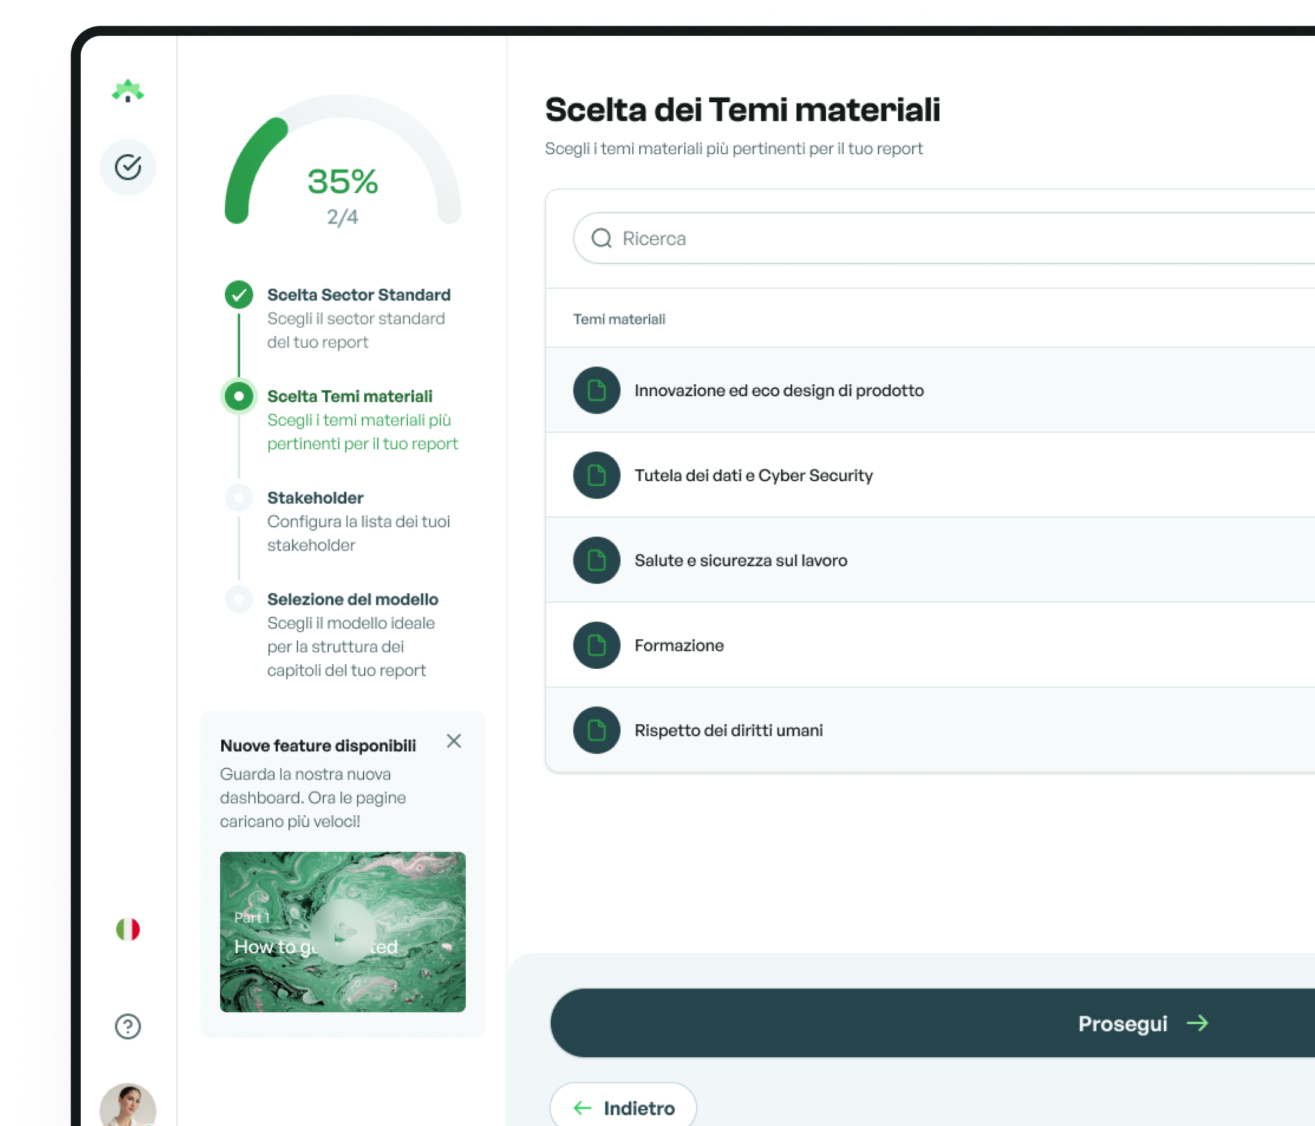
Task: Select the active Scelta Temi materiali step
Action: (x=349, y=396)
